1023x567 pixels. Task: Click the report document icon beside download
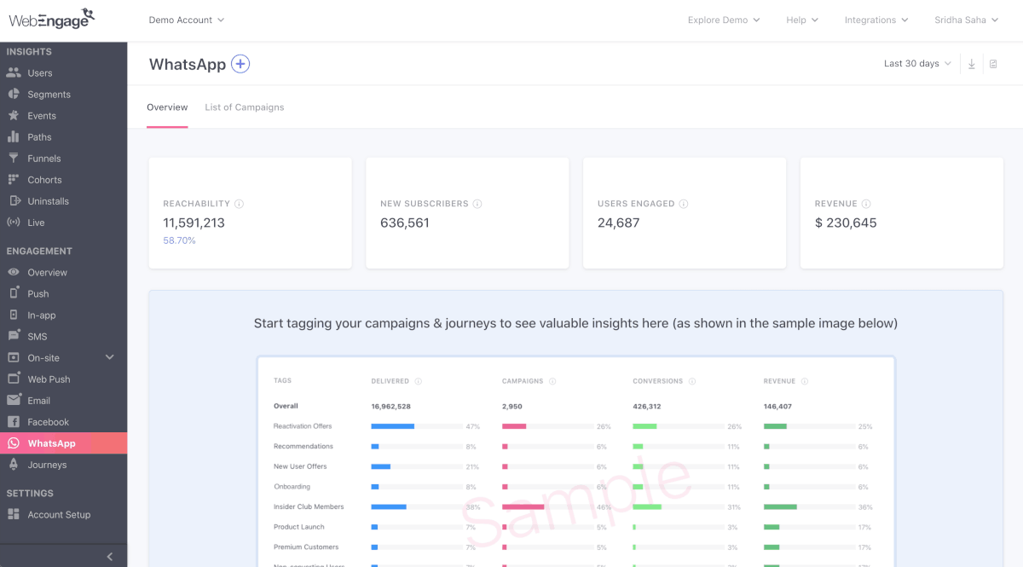(993, 64)
